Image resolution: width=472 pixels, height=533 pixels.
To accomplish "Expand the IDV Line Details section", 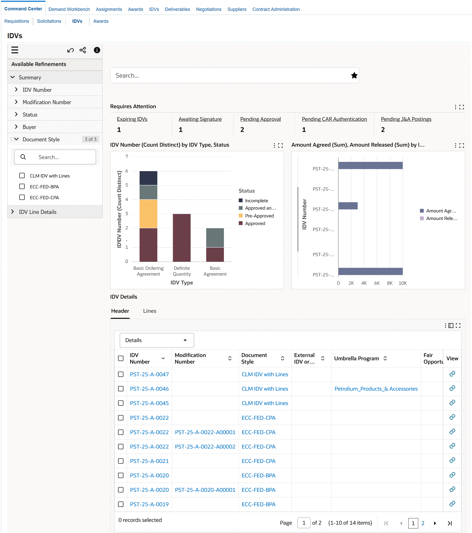I will click(x=13, y=212).
